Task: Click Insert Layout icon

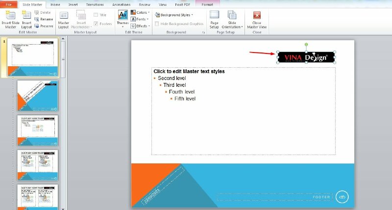Action: (x=26, y=20)
